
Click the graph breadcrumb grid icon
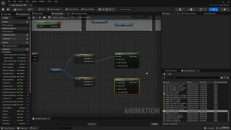tap(50, 18)
